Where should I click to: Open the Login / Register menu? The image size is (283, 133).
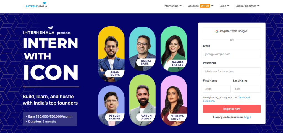[247, 6]
